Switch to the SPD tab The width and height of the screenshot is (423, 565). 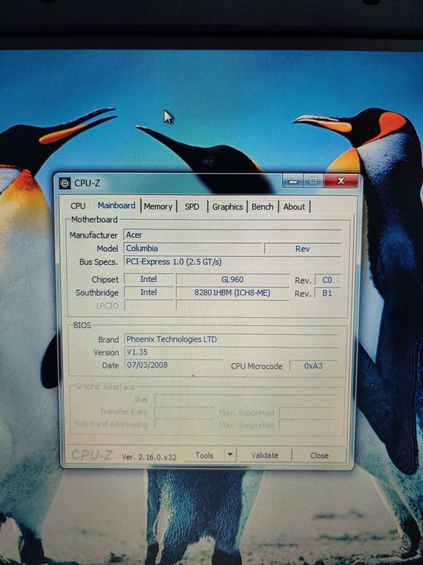[x=192, y=207]
